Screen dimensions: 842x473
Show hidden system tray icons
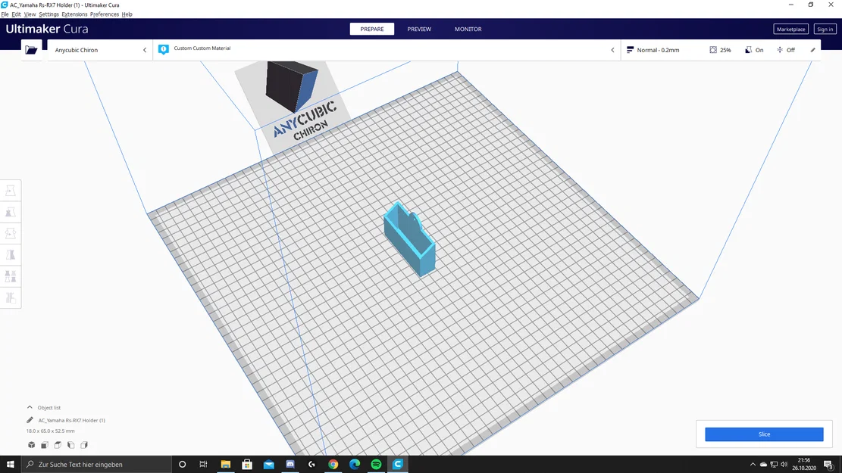coord(753,465)
